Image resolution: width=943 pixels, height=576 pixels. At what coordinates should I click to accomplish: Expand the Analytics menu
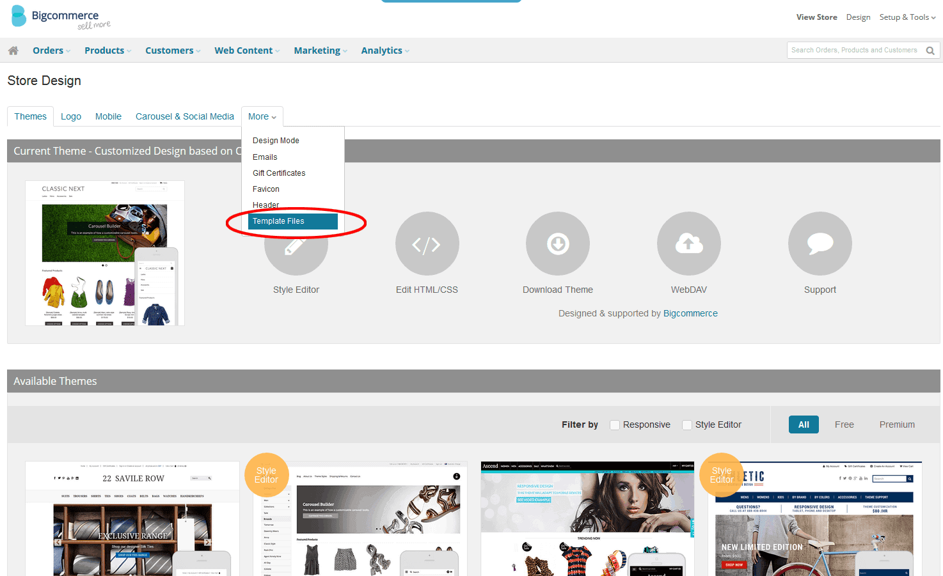click(x=385, y=51)
